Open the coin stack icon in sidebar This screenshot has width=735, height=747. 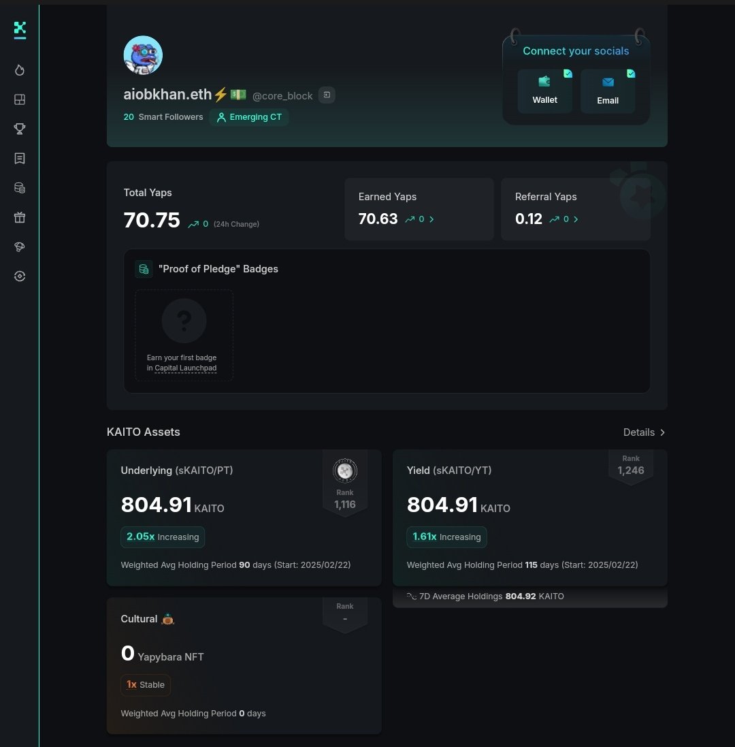point(20,188)
